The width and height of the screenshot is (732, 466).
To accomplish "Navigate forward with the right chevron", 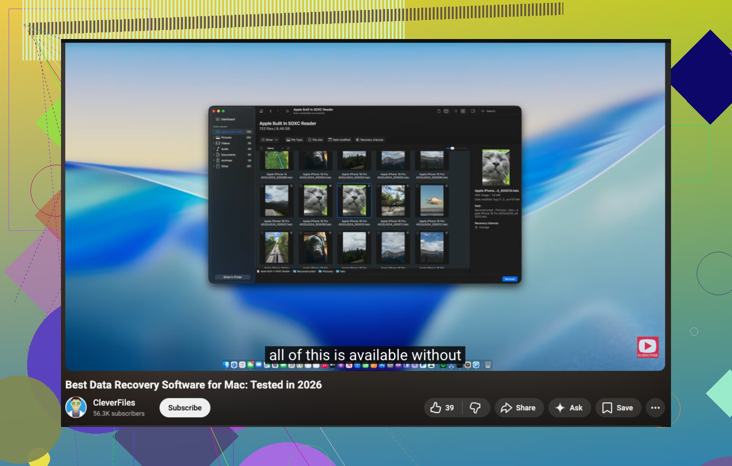I will coord(278,111).
